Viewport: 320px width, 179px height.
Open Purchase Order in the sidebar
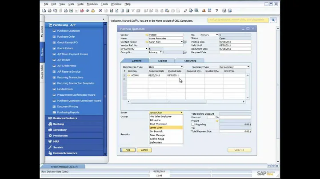(66, 37)
